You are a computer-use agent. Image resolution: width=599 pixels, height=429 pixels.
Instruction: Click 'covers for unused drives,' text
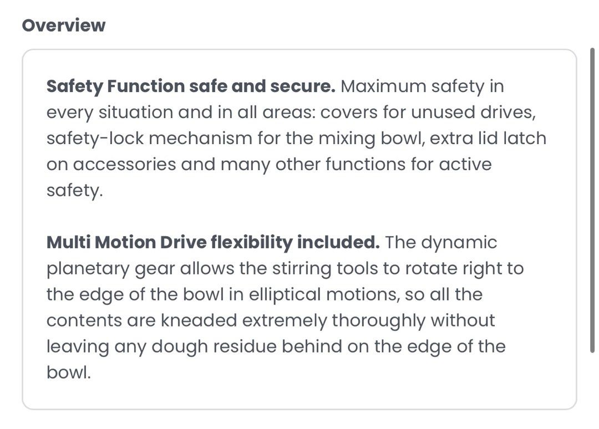(428, 112)
